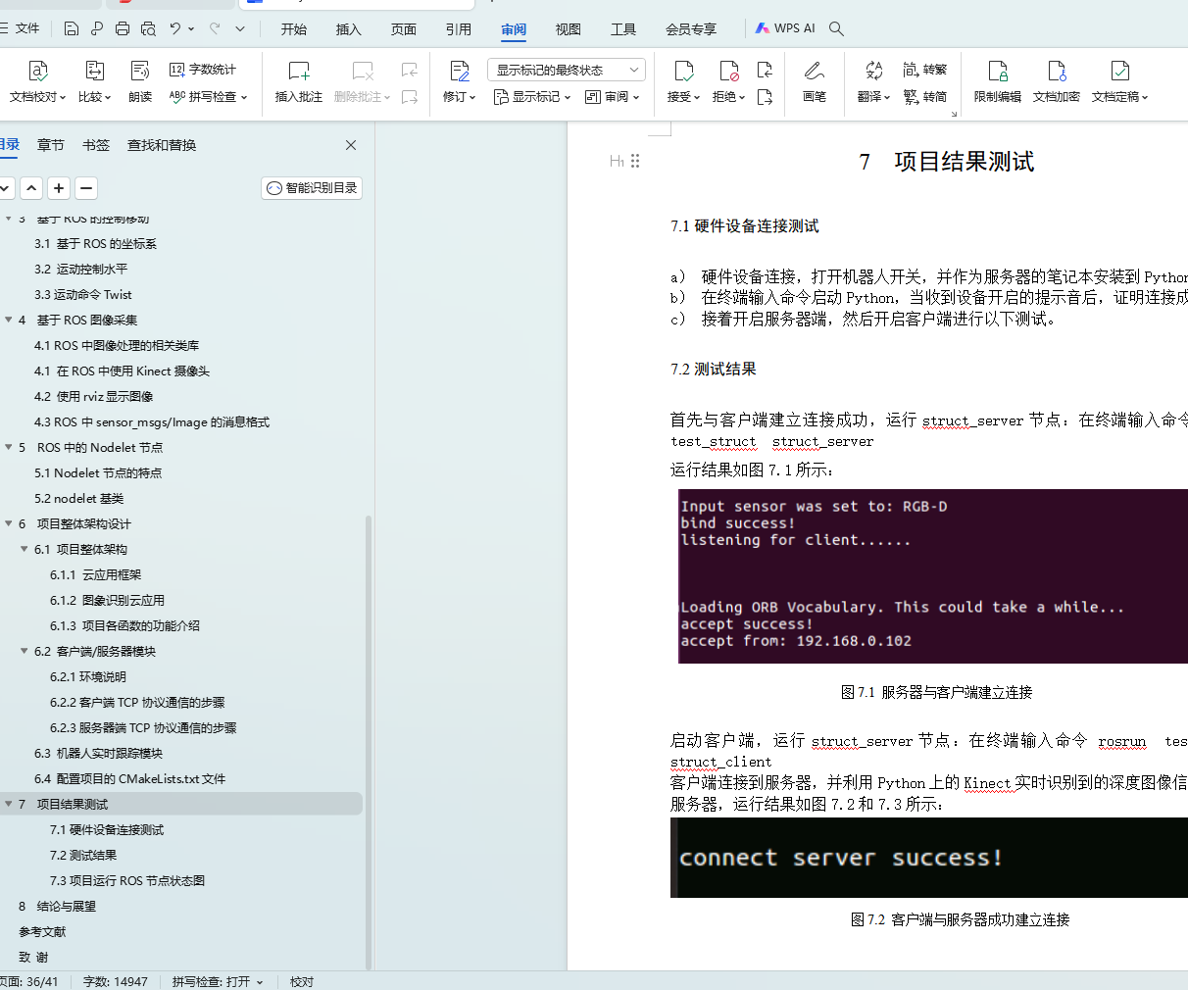Switch to the 插入 ribbon tab
1188x990 pixels.
click(349, 29)
